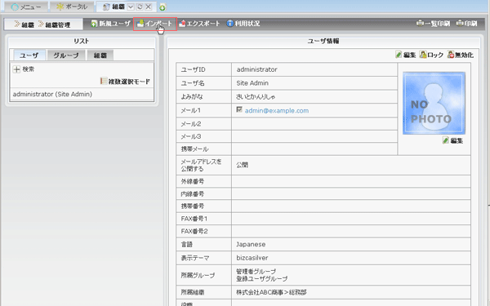Click the administrator user ID value
The height and width of the screenshot is (306, 490).
(257, 69)
